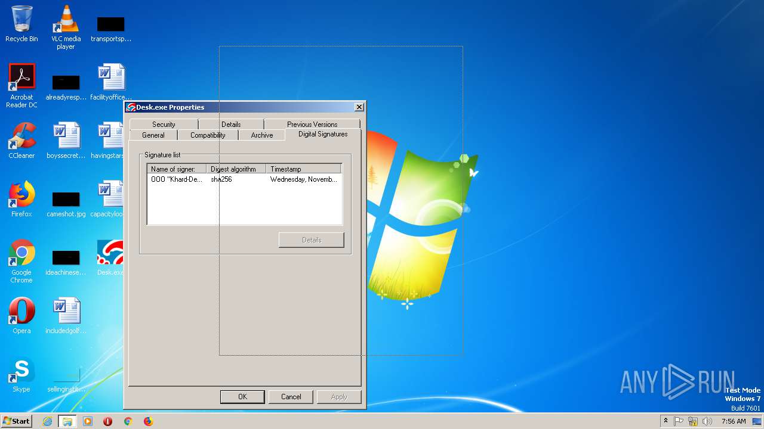Open Opera browser desktop shortcut
Image resolution: width=764 pixels, height=429 pixels.
pyautogui.click(x=21, y=315)
